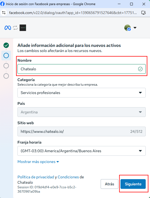Click the Siguiente button

pos(133,184)
